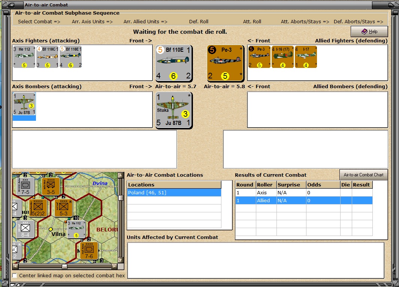
Task: Select the He 112 fighter in Axis Fighters
Action: pyautogui.click(x=24, y=57)
